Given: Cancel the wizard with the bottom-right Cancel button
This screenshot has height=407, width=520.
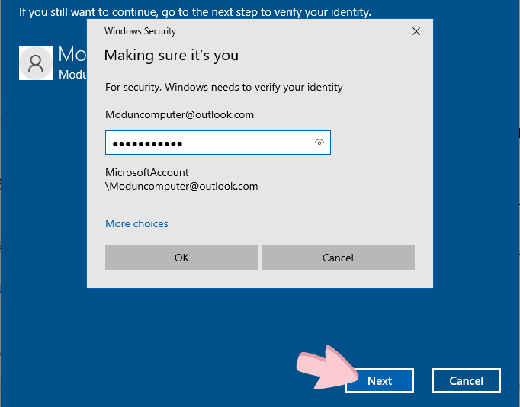Looking at the screenshot, I should [x=466, y=380].
